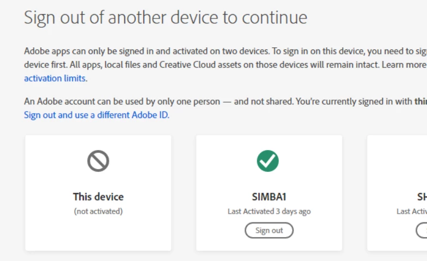The width and height of the screenshot is (427, 261).
Task: Click blank space directly below "(not activated)" text
Action: (x=98, y=234)
